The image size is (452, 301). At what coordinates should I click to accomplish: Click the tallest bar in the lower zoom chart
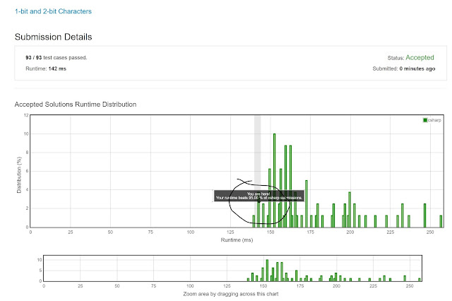(x=267, y=271)
